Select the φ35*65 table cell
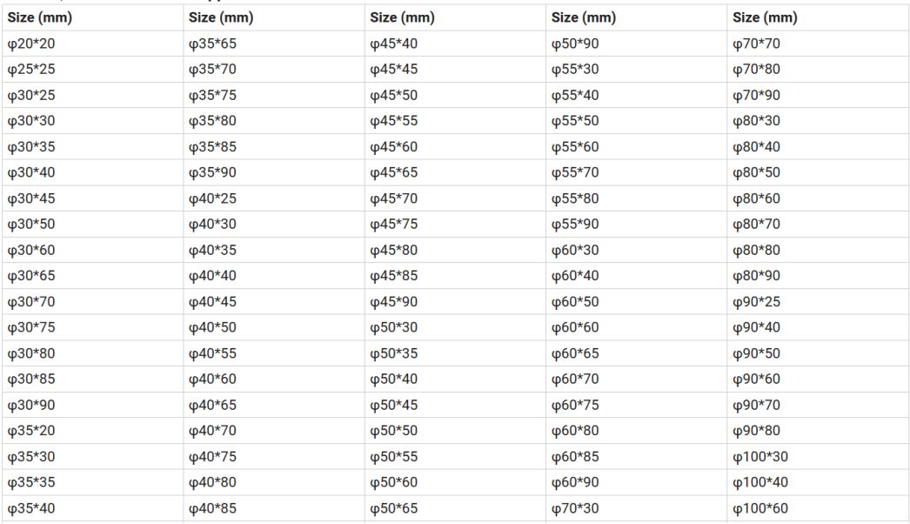 [x=274, y=44]
